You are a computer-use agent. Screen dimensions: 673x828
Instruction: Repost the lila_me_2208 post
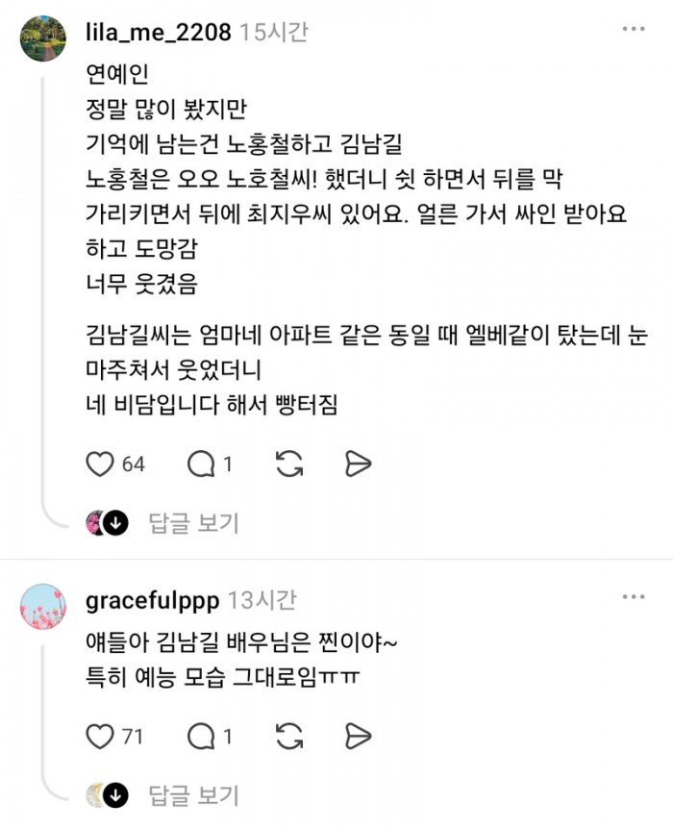(289, 464)
